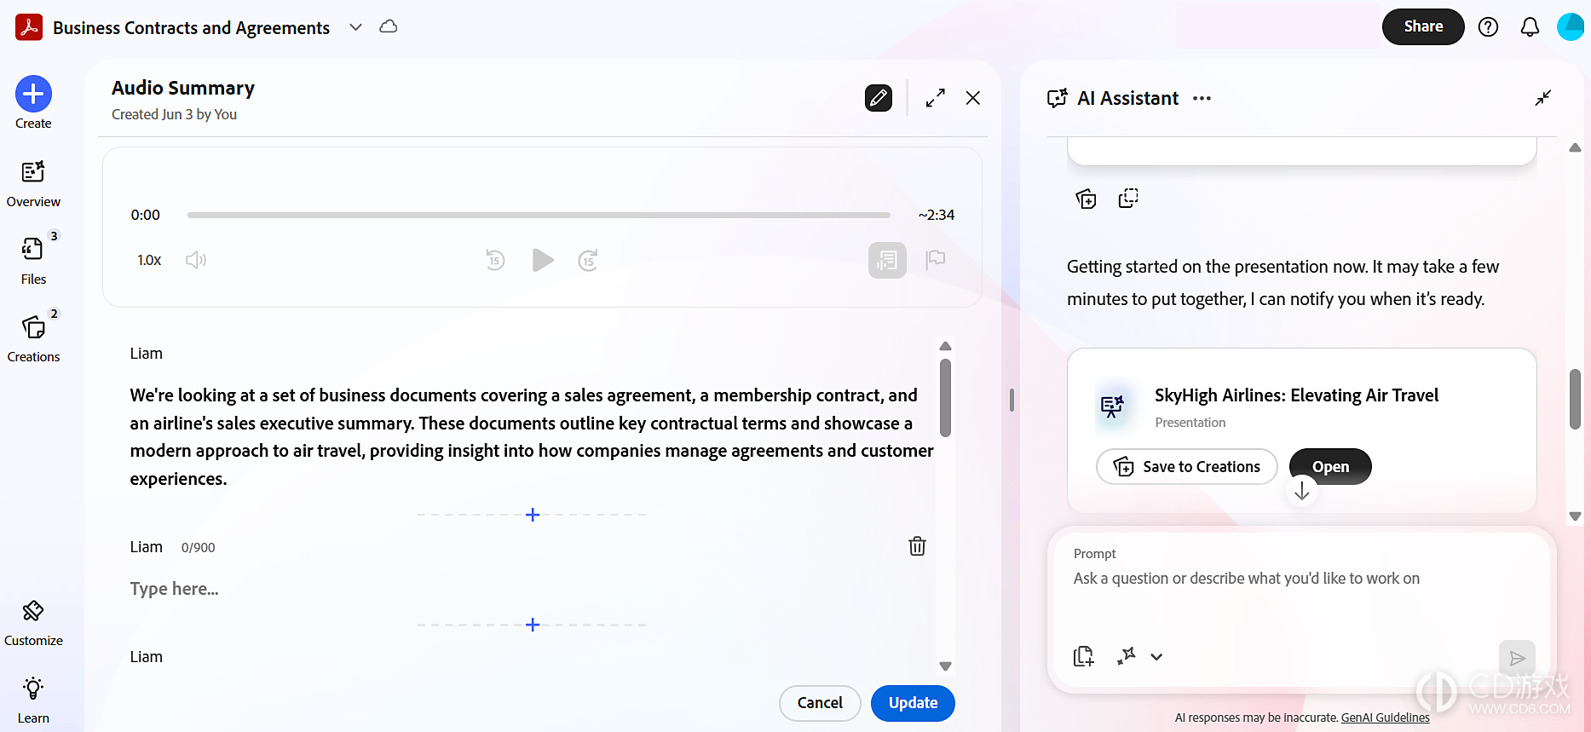Click the Adobe Acrobat logo icon
This screenshot has width=1591, height=732.
[29, 27]
